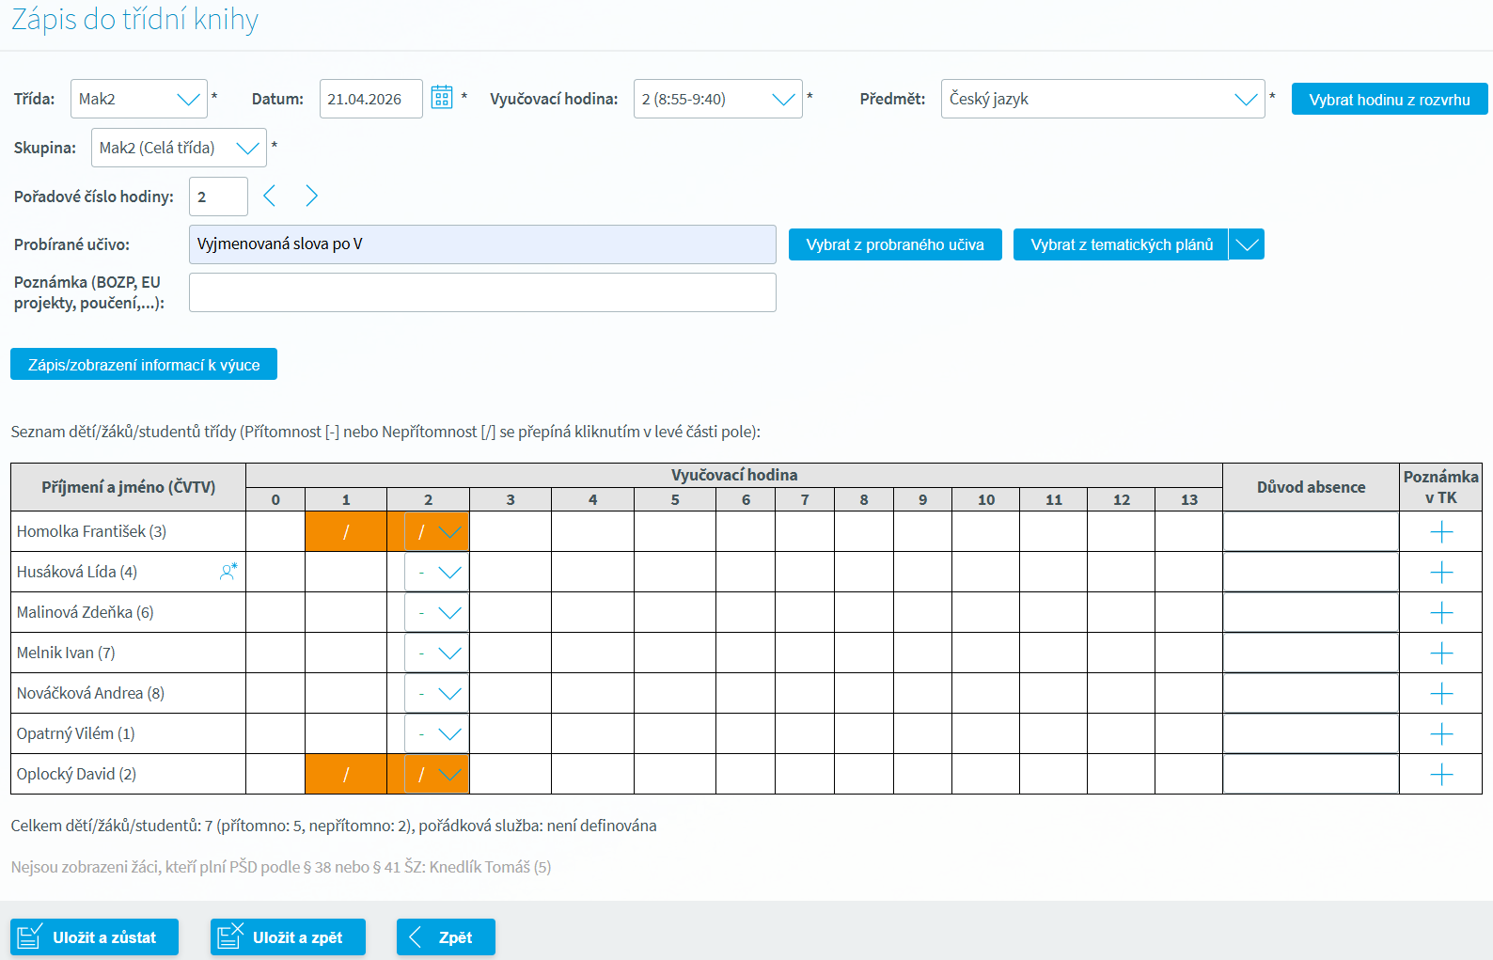Click orange hour 1 absence cell for Oplocký David
Screen dimensions: 1493x960
pyautogui.click(x=346, y=775)
